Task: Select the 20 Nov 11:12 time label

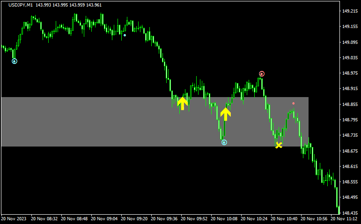Action: click(346, 218)
